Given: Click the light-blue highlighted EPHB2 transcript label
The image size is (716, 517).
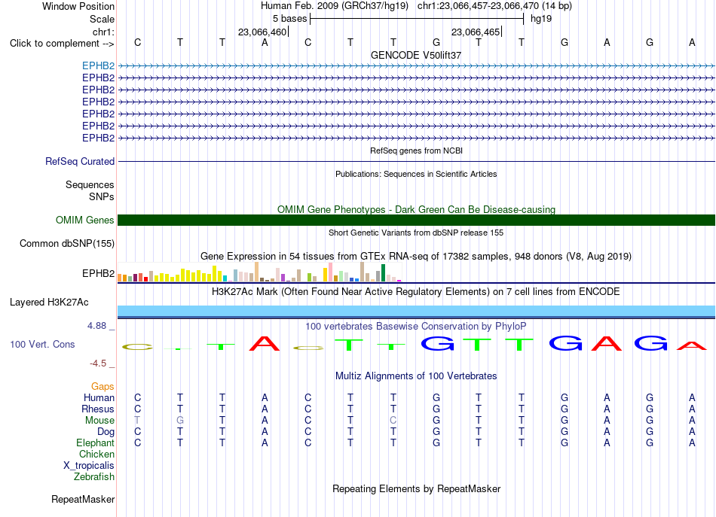Looking at the screenshot, I should point(98,65).
